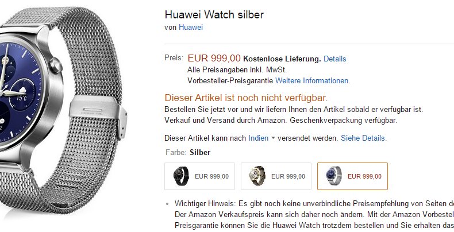The image size is (454, 232).
Task: Click the red EUR 999,00 price of silver variant
Action: pyautogui.click(x=364, y=176)
